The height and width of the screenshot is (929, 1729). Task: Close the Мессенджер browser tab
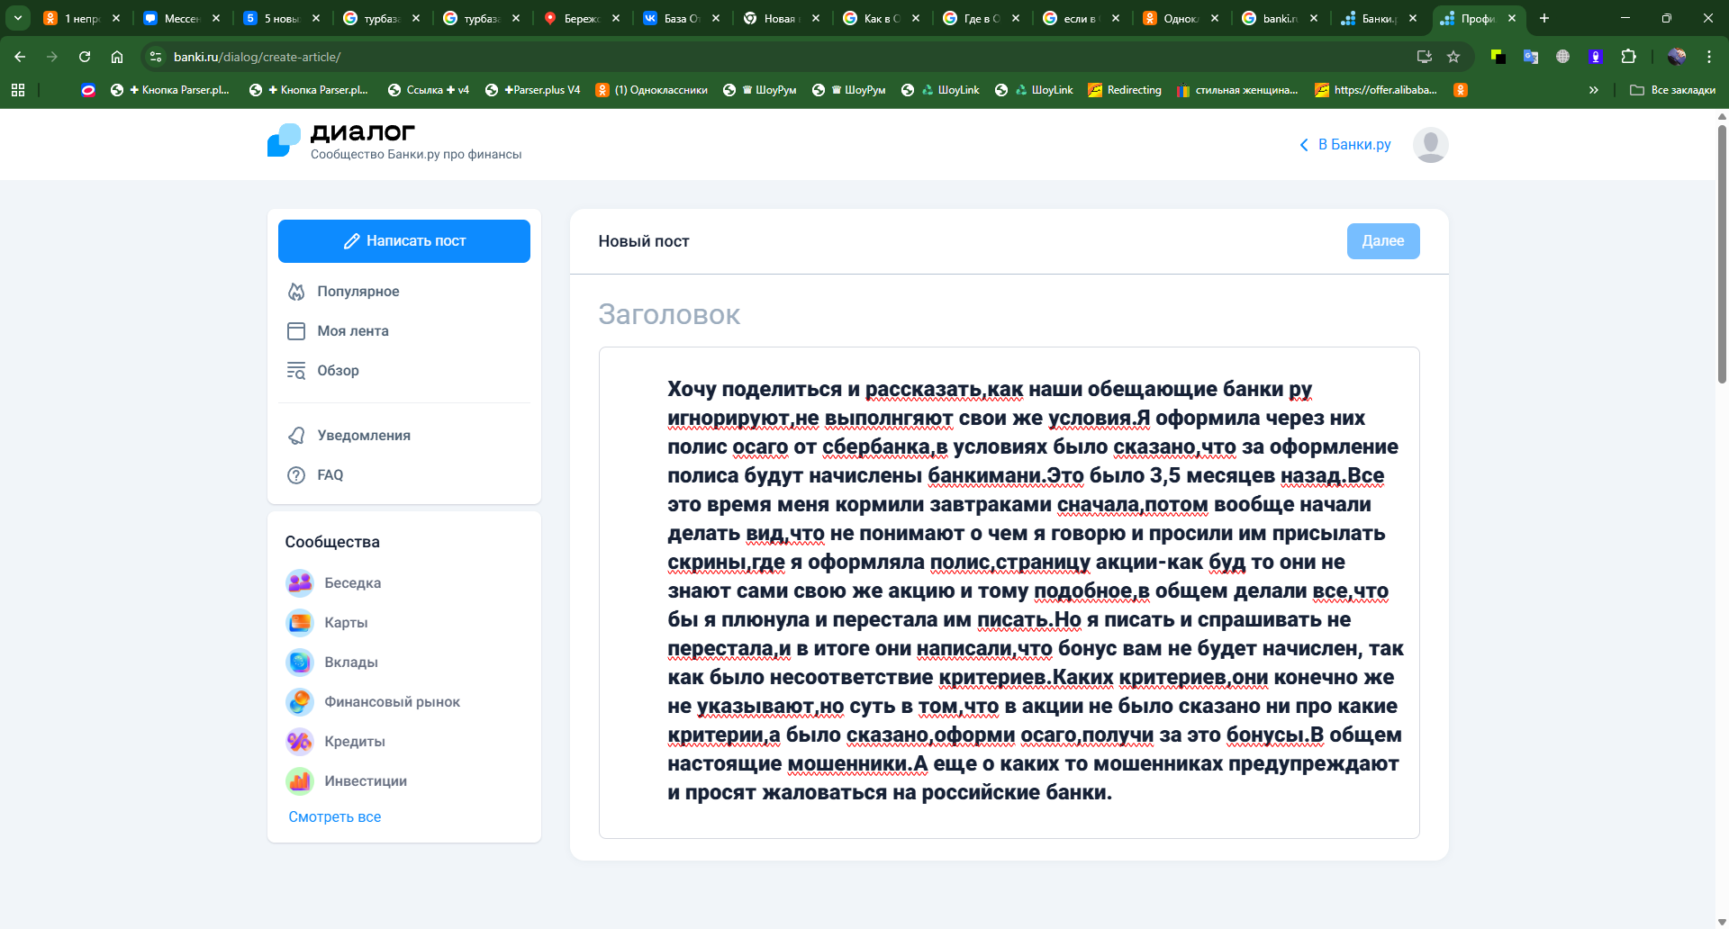pyautogui.click(x=216, y=18)
